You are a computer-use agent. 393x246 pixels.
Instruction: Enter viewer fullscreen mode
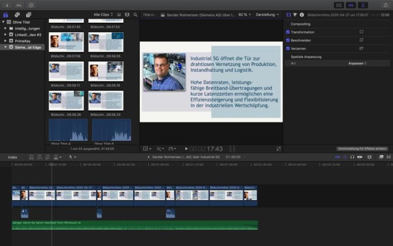pyautogui.click(x=278, y=149)
